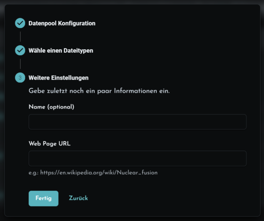Click the step 3 number circle
264x221 pixels.
[20, 77]
